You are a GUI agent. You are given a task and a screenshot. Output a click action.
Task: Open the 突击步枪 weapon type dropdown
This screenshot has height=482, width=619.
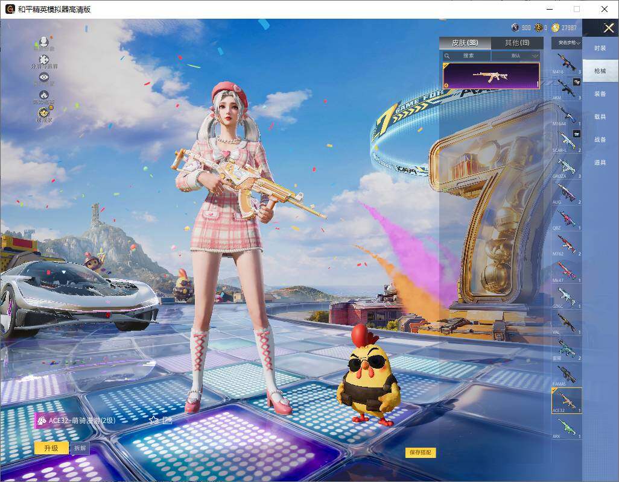click(567, 43)
